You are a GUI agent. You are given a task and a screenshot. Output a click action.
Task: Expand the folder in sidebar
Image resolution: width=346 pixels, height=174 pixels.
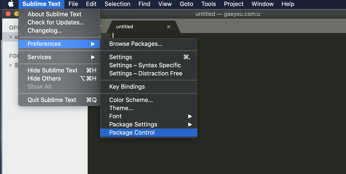point(11,65)
